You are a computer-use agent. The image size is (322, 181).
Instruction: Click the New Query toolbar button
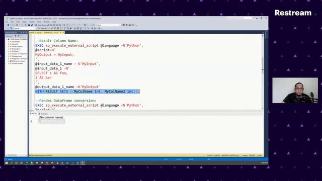[x=40, y=25]
